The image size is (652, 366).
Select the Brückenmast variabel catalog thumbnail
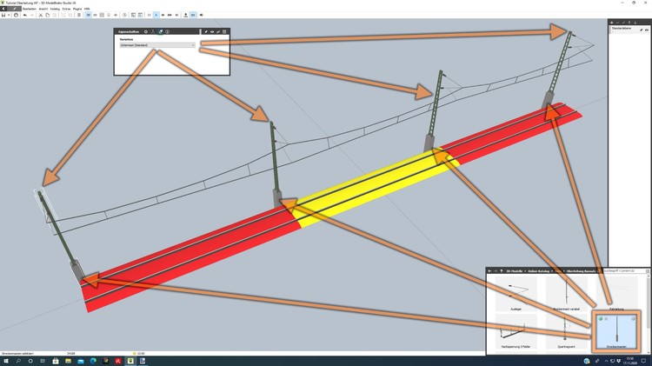566,294
